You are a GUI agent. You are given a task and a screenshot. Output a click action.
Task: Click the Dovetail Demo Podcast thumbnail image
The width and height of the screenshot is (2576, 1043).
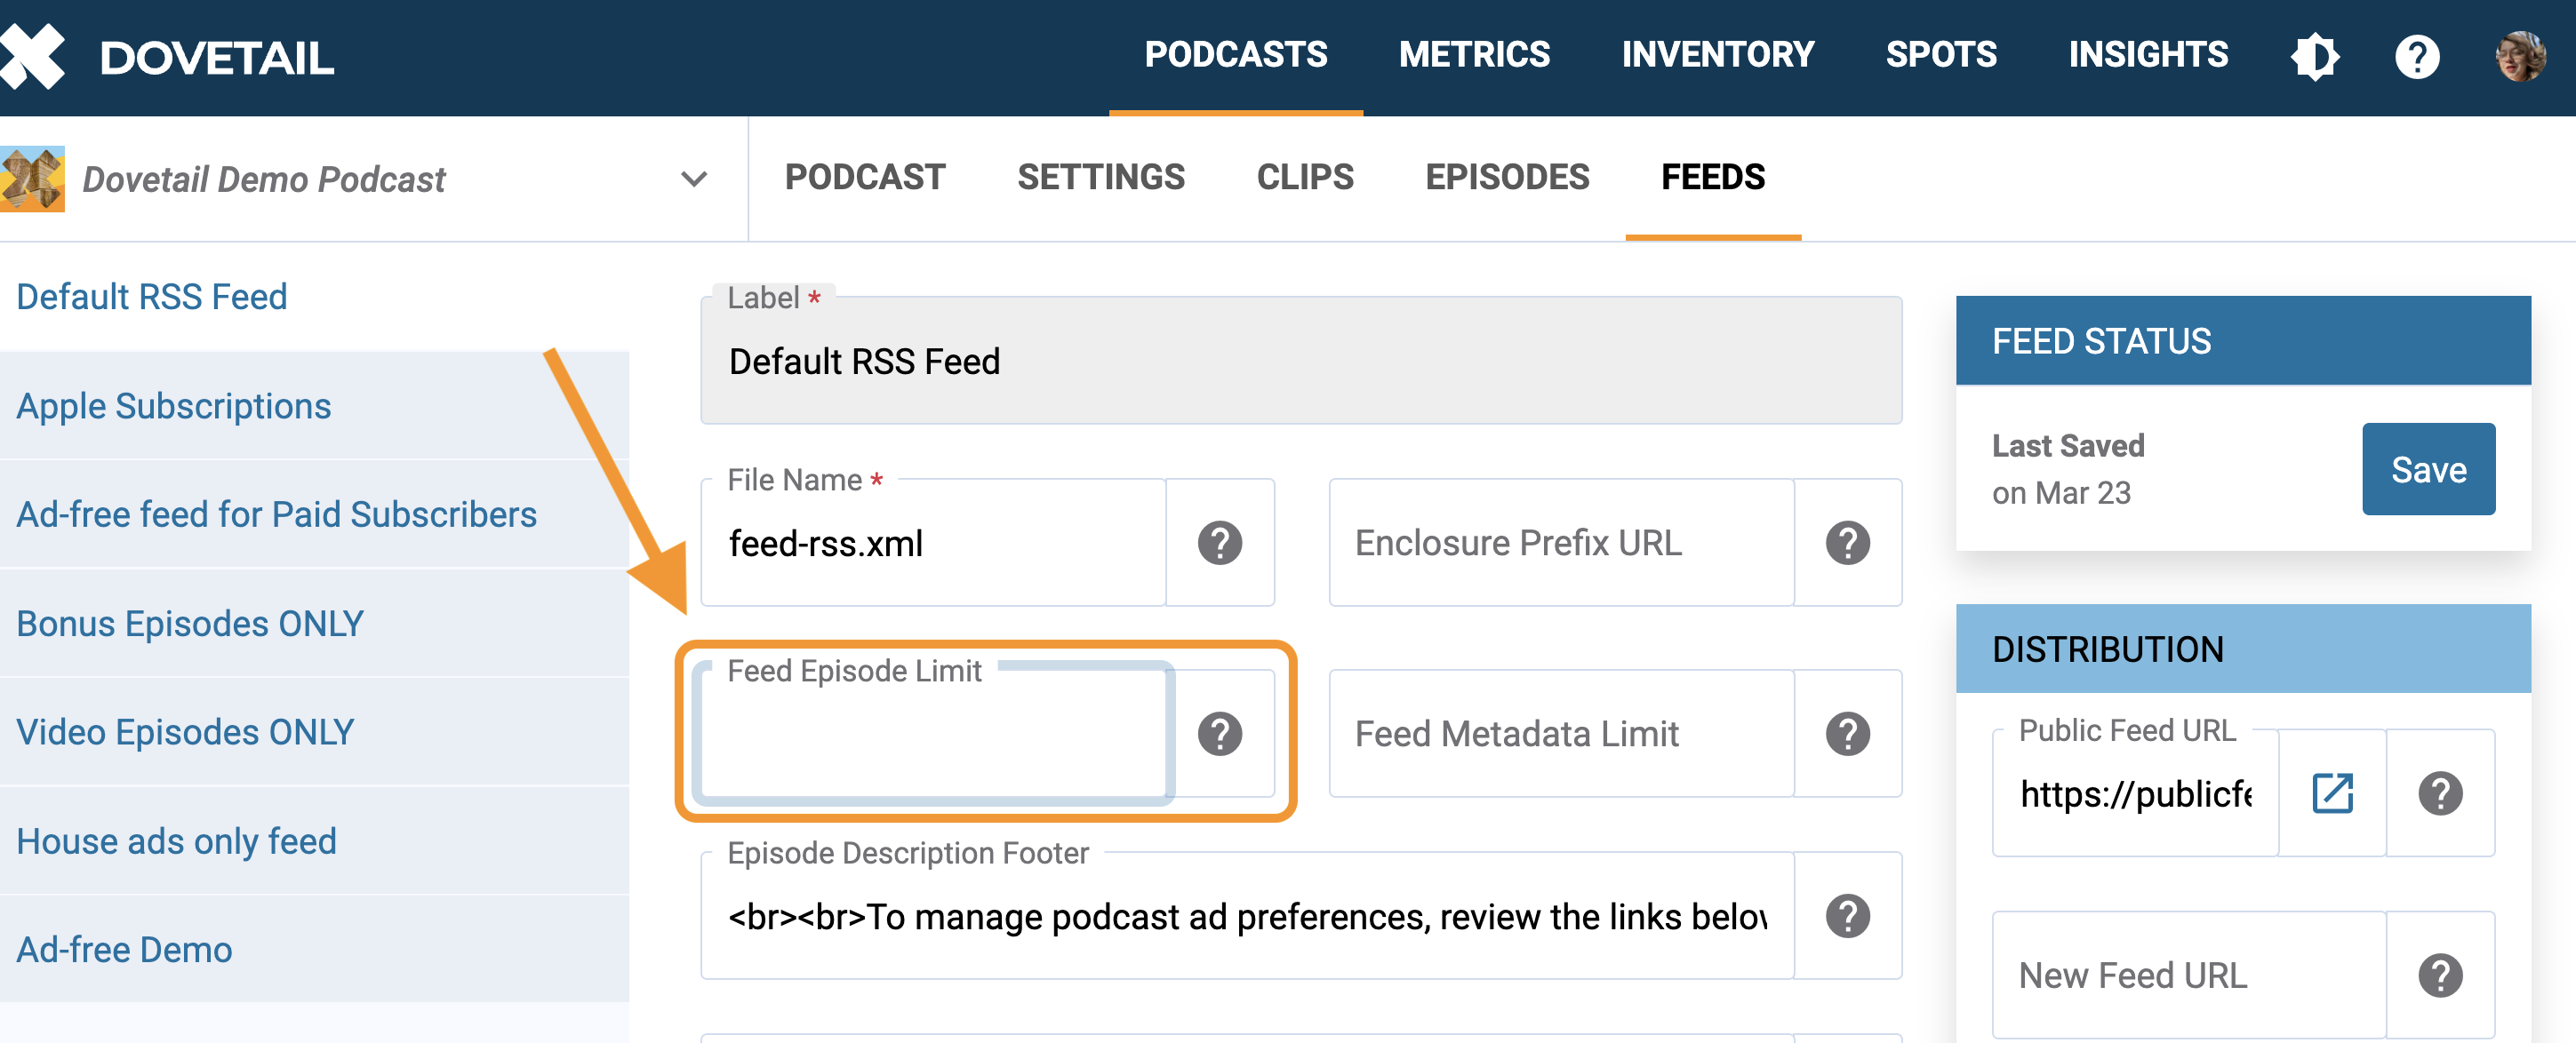click(x=33, y=179)
